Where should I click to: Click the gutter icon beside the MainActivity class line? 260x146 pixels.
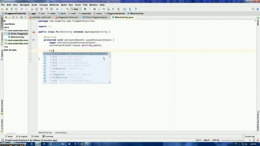point(34,32)
